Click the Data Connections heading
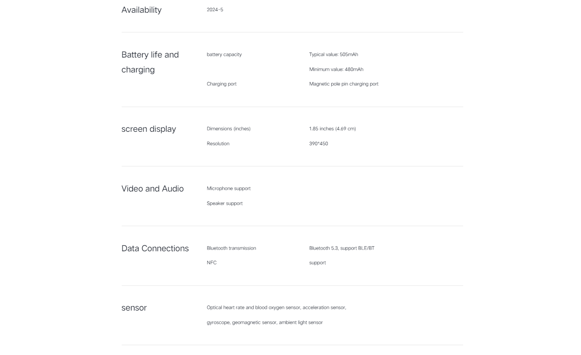This screenshot has width=581, height=355. [155, 248]
